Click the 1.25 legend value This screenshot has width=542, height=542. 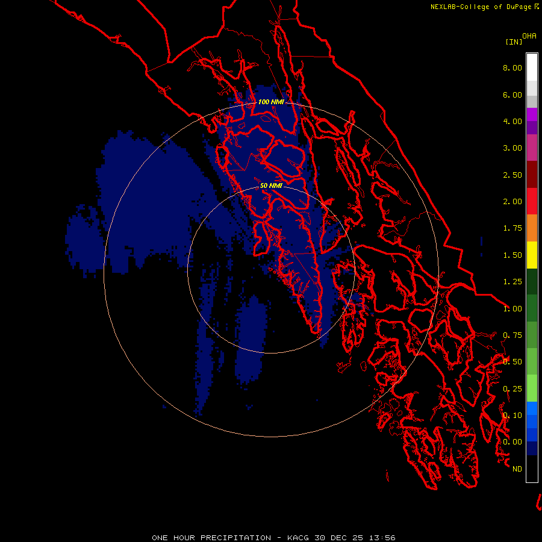click(x=512, y=282)
